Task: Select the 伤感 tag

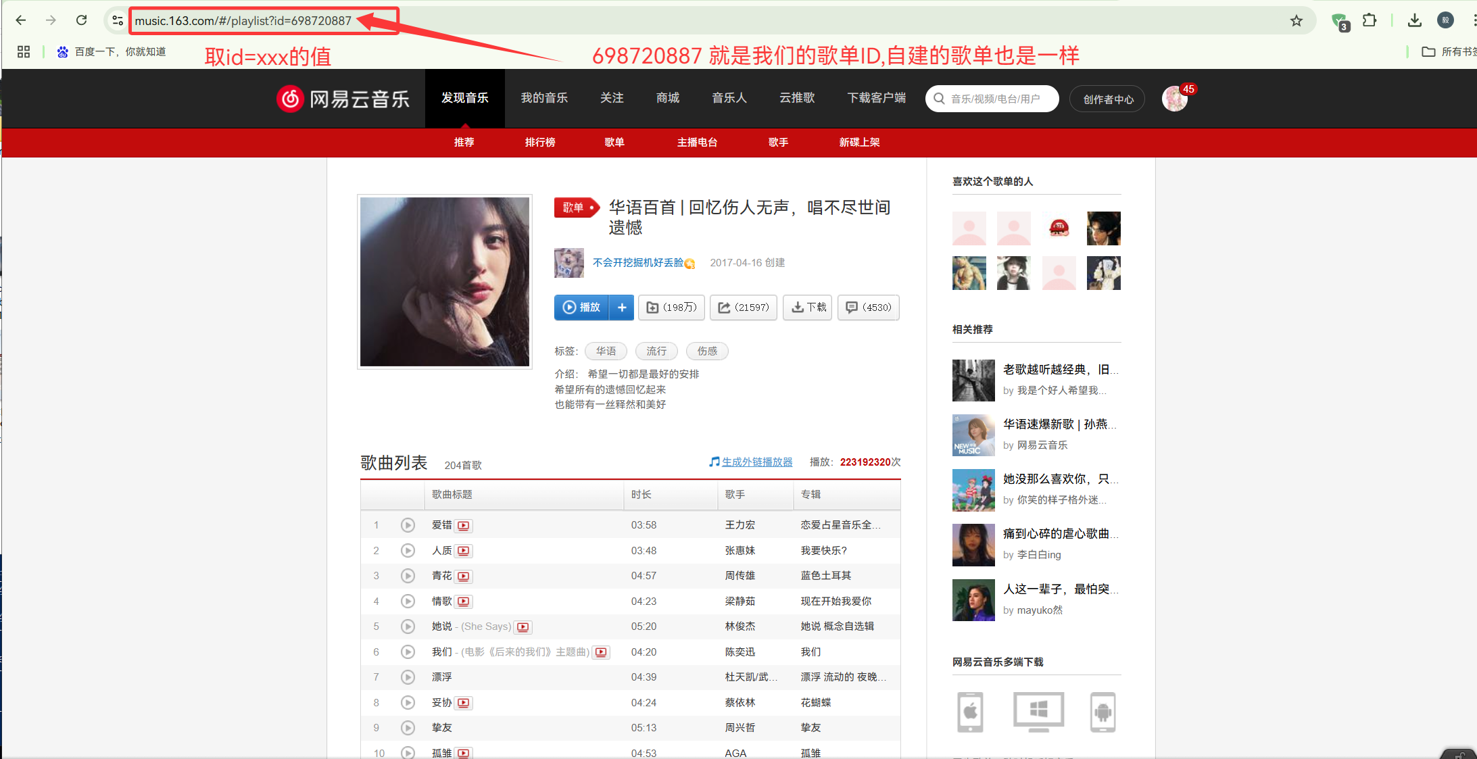Action: tap(707, 351)
